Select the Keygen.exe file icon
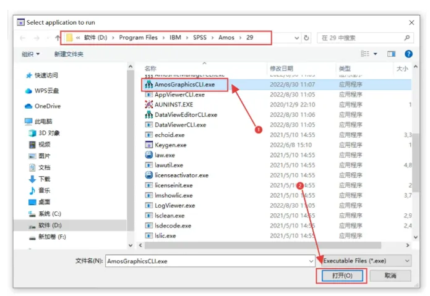430x296 pixels. [149, 145]
